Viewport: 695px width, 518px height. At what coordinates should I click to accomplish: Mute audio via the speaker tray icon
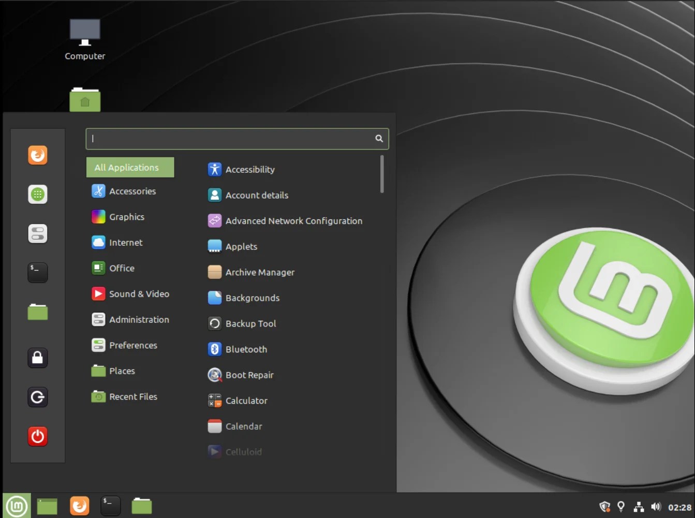click(656, 506)
